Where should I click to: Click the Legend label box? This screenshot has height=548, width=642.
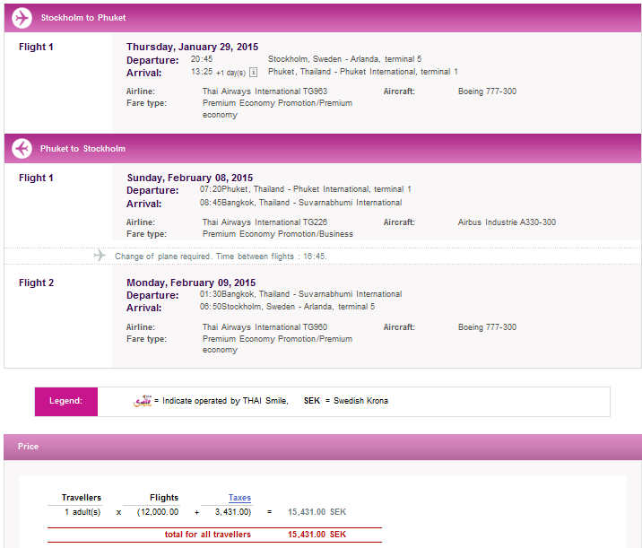tap(66, 402)
